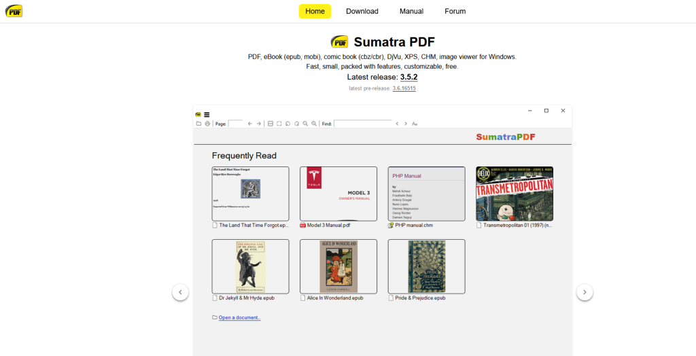Show previous screenshot with left carousel arrow
This screenshot has height=356, width=696.
point(180,292)
